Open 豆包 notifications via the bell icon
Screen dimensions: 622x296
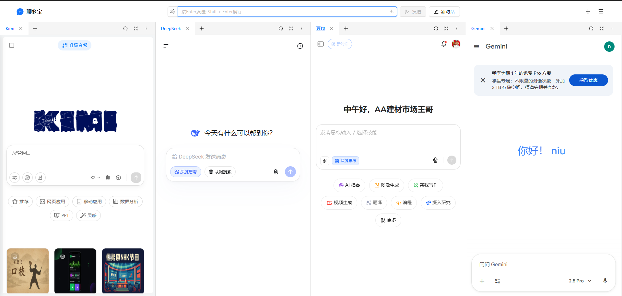(443, 44)
